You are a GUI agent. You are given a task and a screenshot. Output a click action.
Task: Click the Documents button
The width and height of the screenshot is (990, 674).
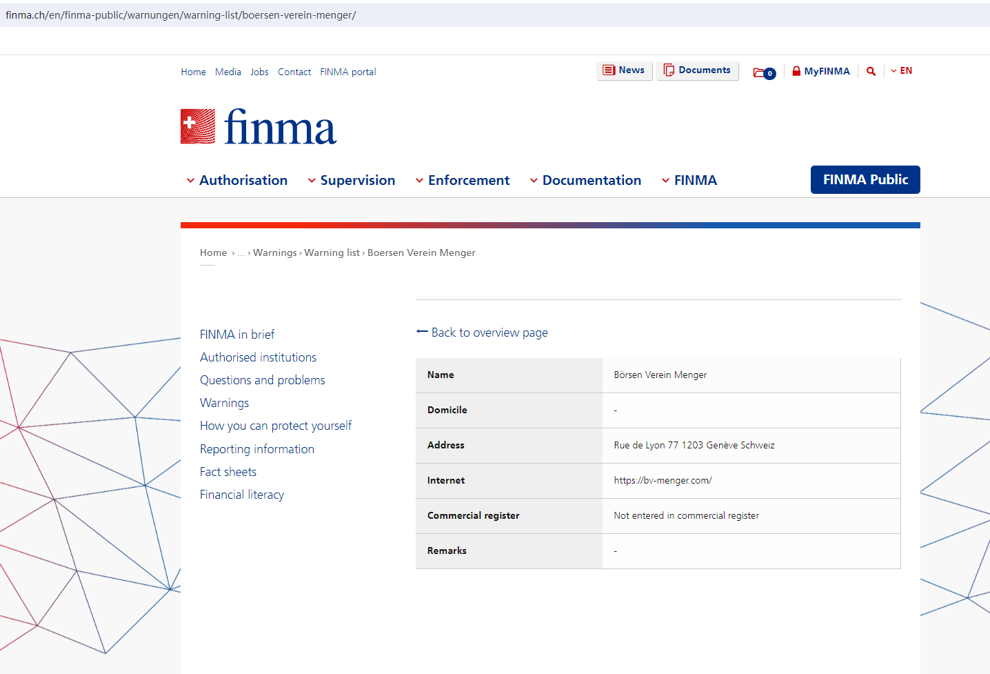(697, 70)
